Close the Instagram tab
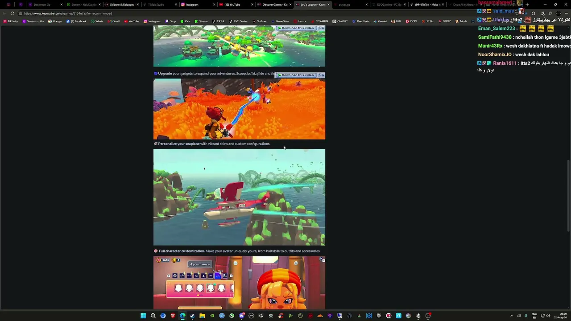 pos(214,4)
